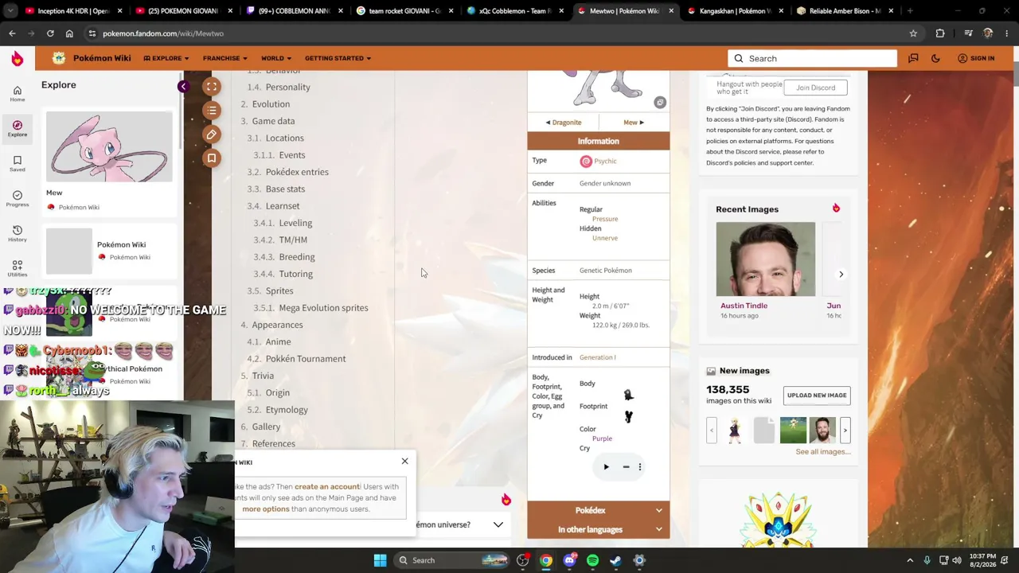
Task: Click the Psychic type icon
Action: [x=586, y=162]
